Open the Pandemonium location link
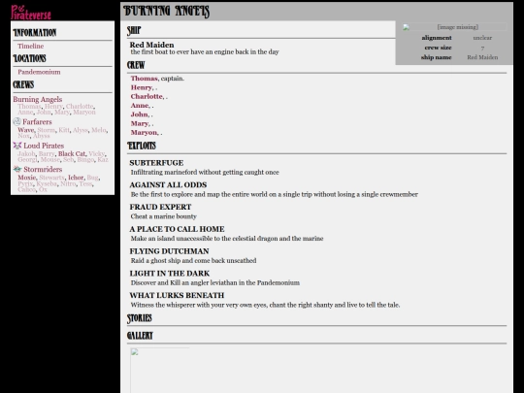 click(39, 72)
